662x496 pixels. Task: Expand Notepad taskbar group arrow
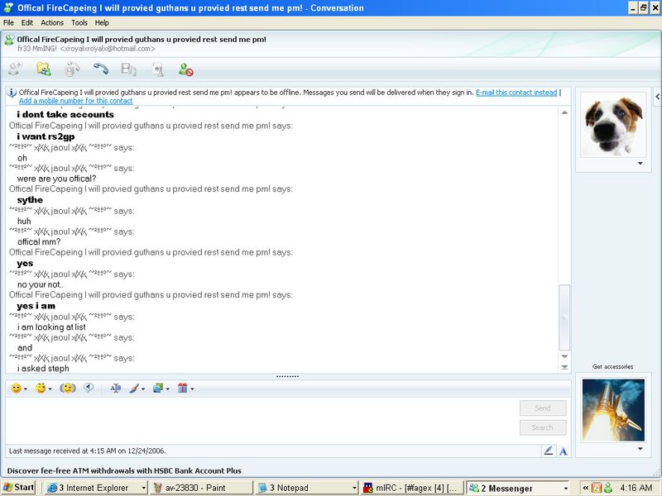(354, 488)
